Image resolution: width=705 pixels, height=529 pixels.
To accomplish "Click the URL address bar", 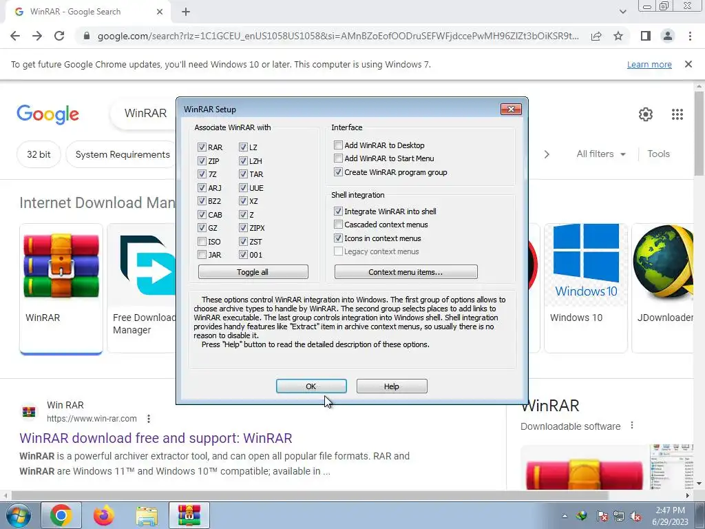I will tap(338, 36).
